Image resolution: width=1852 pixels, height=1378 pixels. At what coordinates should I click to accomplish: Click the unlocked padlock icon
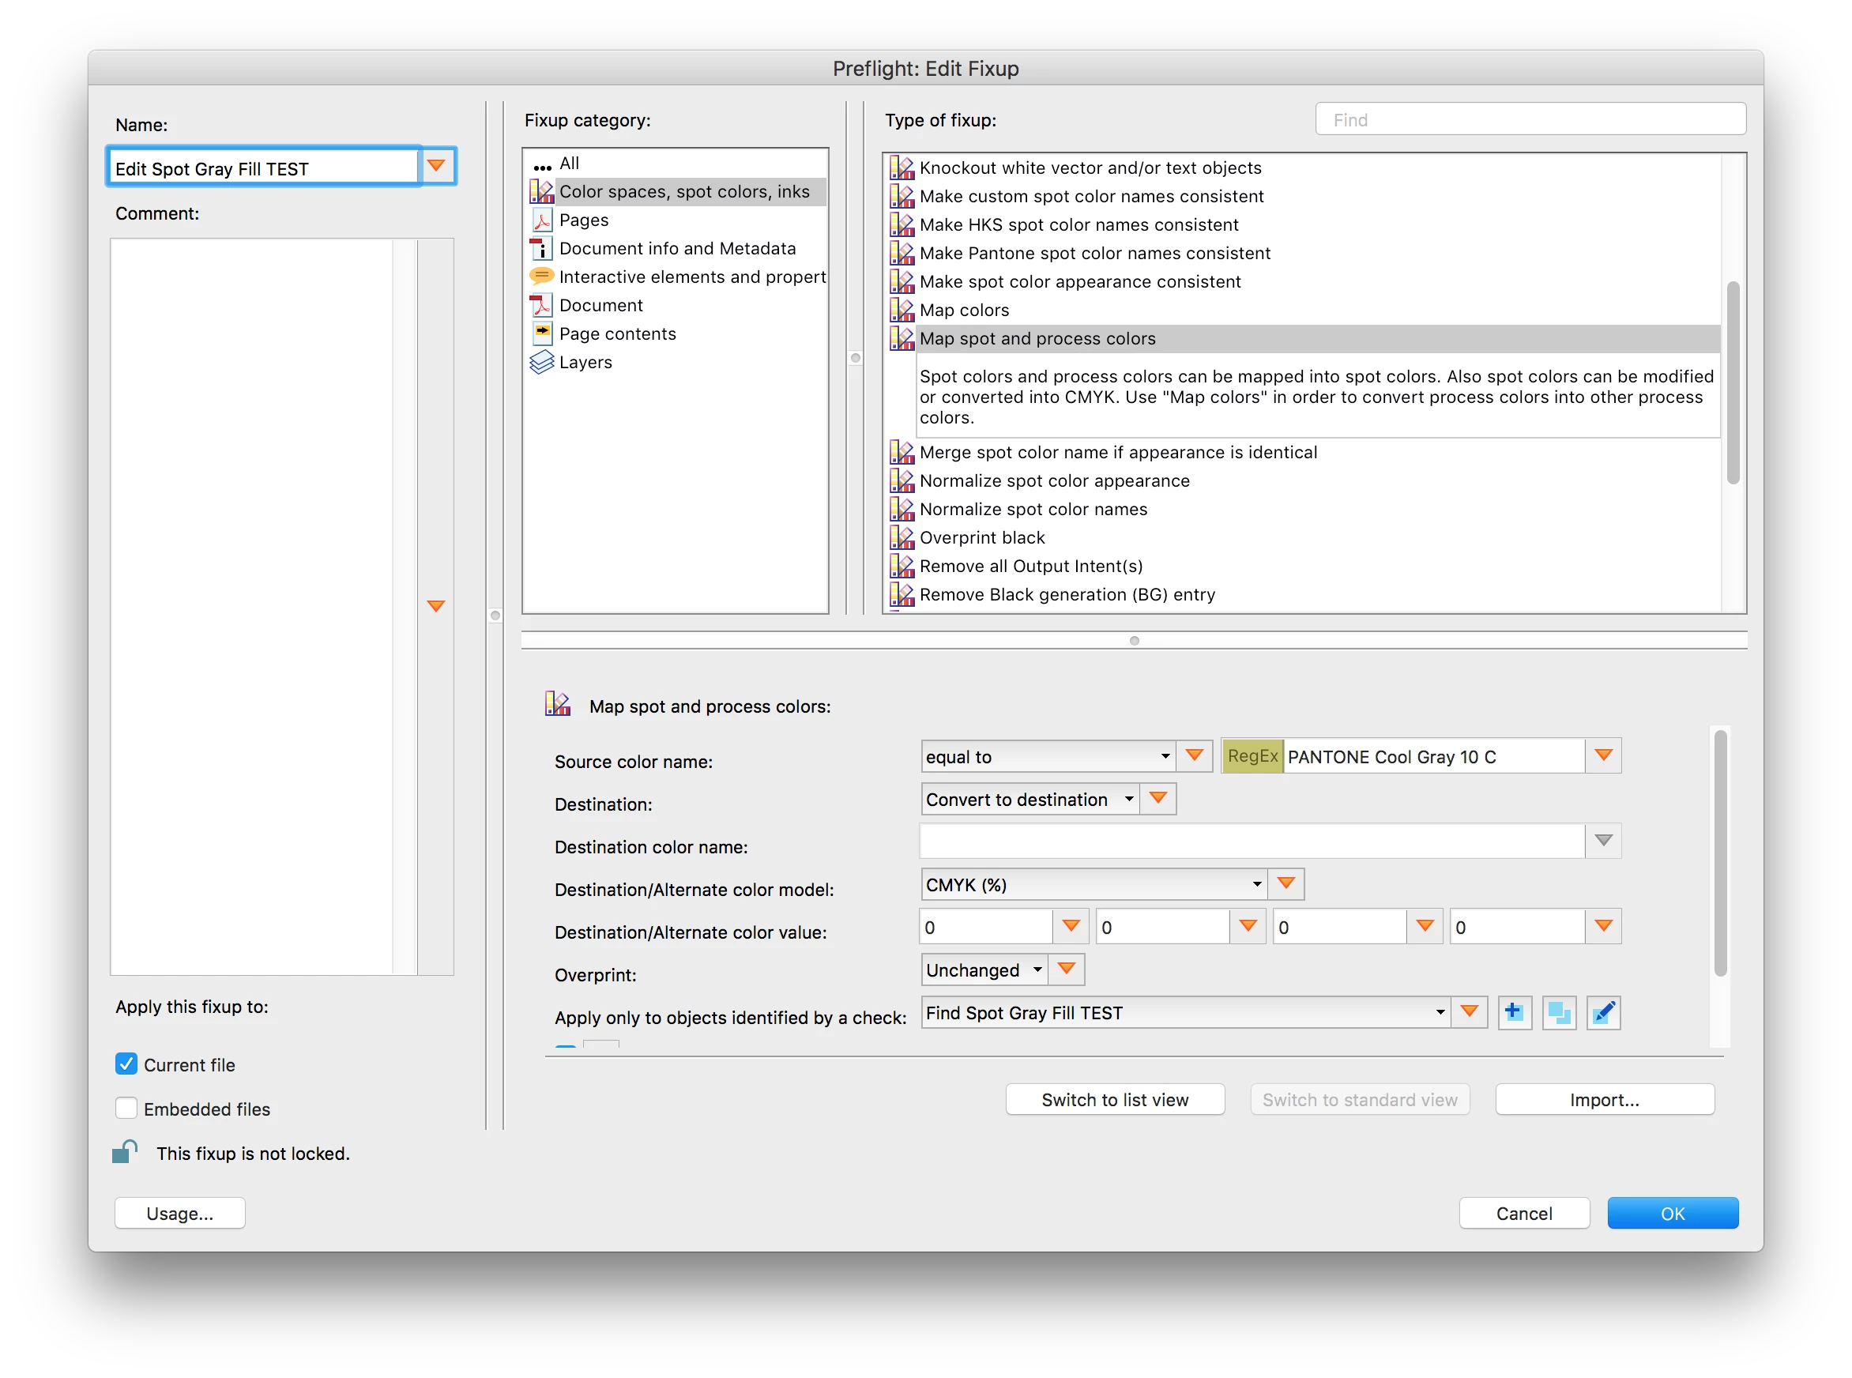(x=125, y=1152)
